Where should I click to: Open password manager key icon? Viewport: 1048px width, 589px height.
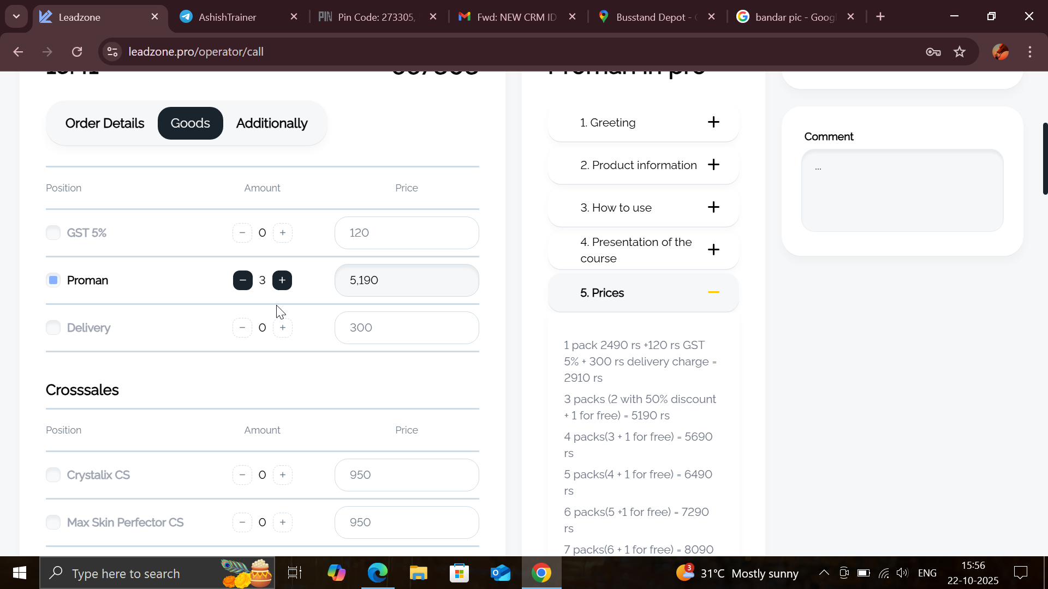click(933, 52)
